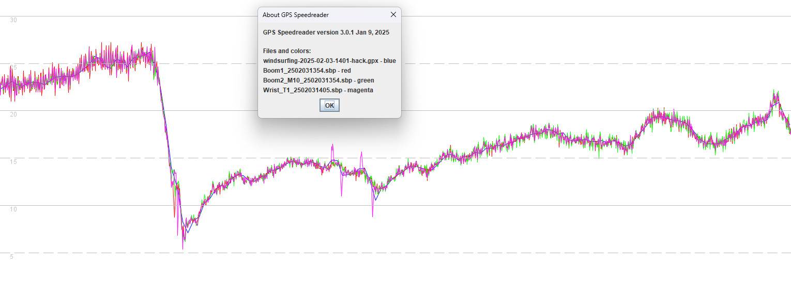Click the OK button in the About dialog
This screenshot has width=791, height=298.
[x=329, y=105]
